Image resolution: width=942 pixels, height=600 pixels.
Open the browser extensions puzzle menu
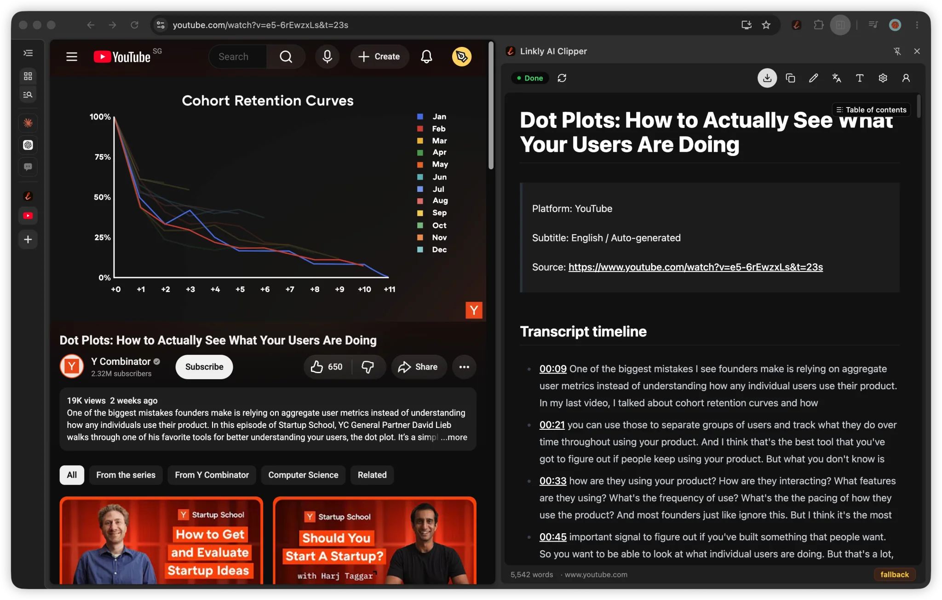tap(819, 25)
